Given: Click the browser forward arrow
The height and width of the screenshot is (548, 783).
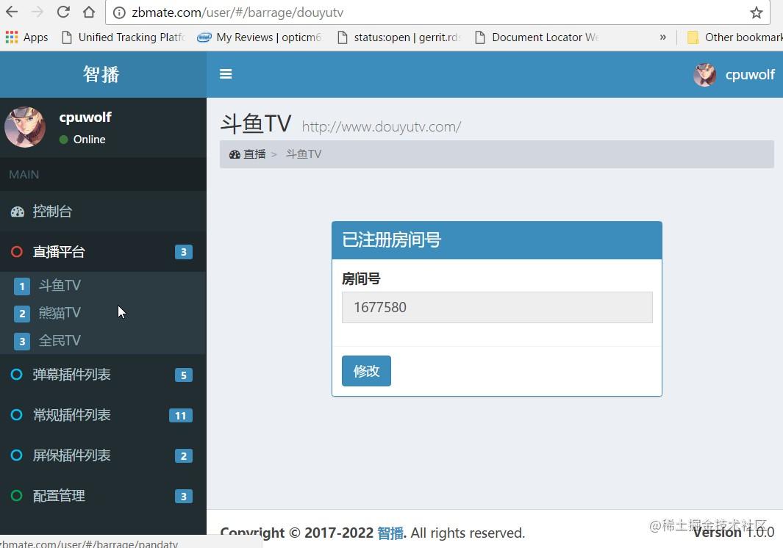Looking at the screenshot, I should 37,12.
